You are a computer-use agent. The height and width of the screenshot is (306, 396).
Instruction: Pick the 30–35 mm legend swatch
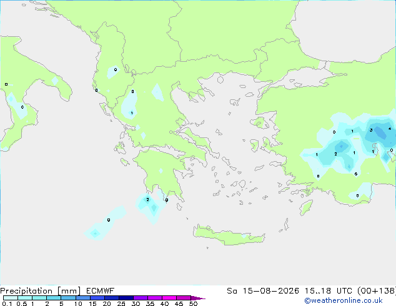pyautogui.click(x=141, y=298)
